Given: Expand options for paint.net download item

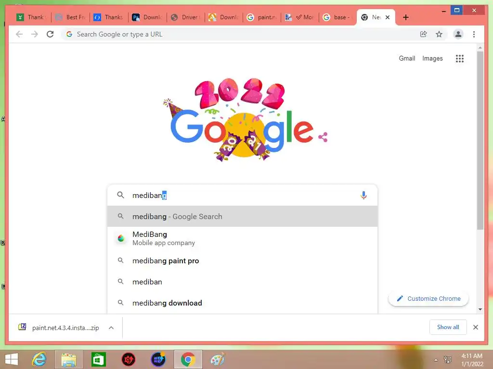Looking at the screenshot, I should pos(111,328).
